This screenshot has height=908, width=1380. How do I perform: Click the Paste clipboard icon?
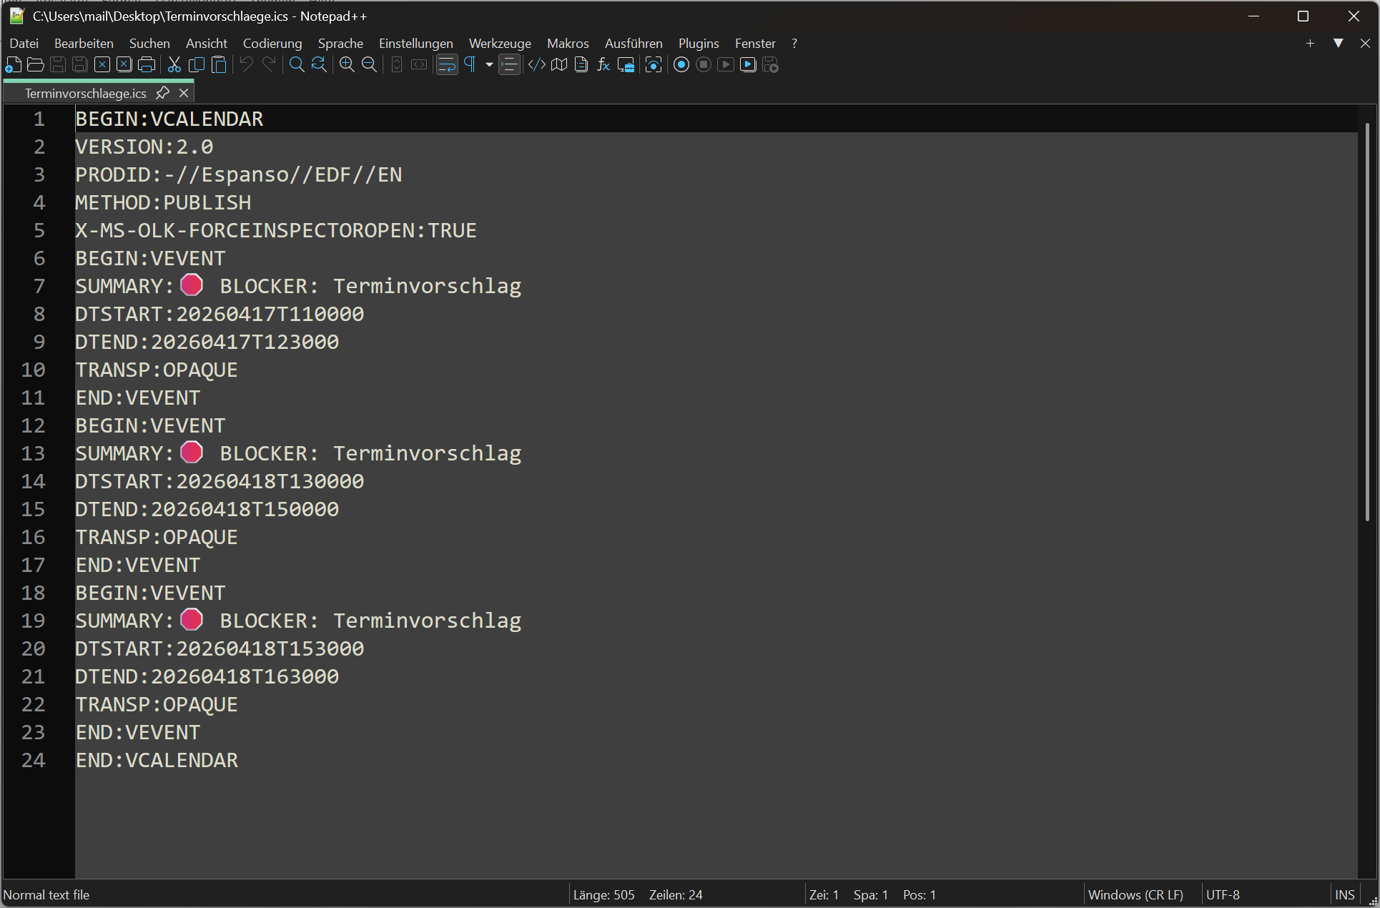tap(220, 65)
